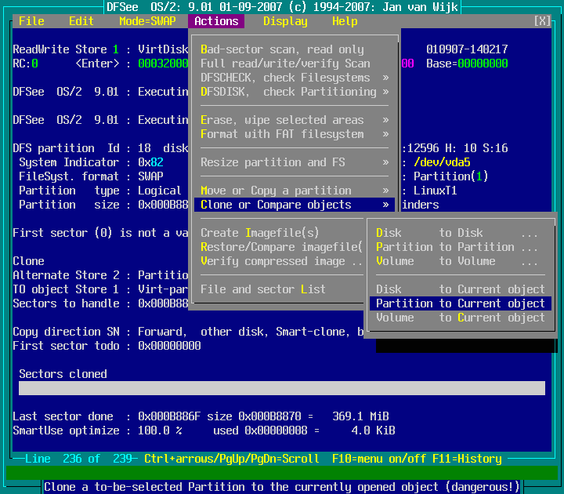
Task: Choose Volume to Current object
Action: (x=460, y=318)
